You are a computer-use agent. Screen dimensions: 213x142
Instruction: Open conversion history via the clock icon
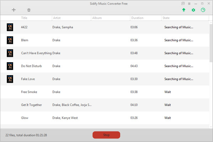pyautogui.click(x=203, y=10)
